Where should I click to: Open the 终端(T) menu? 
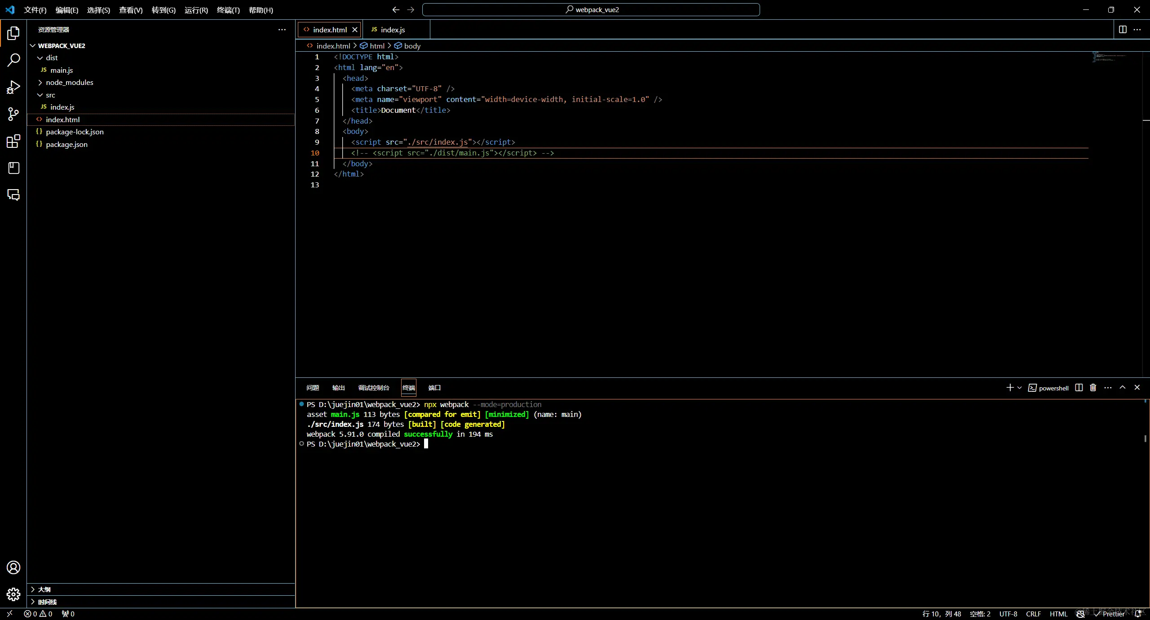(228, 10)
